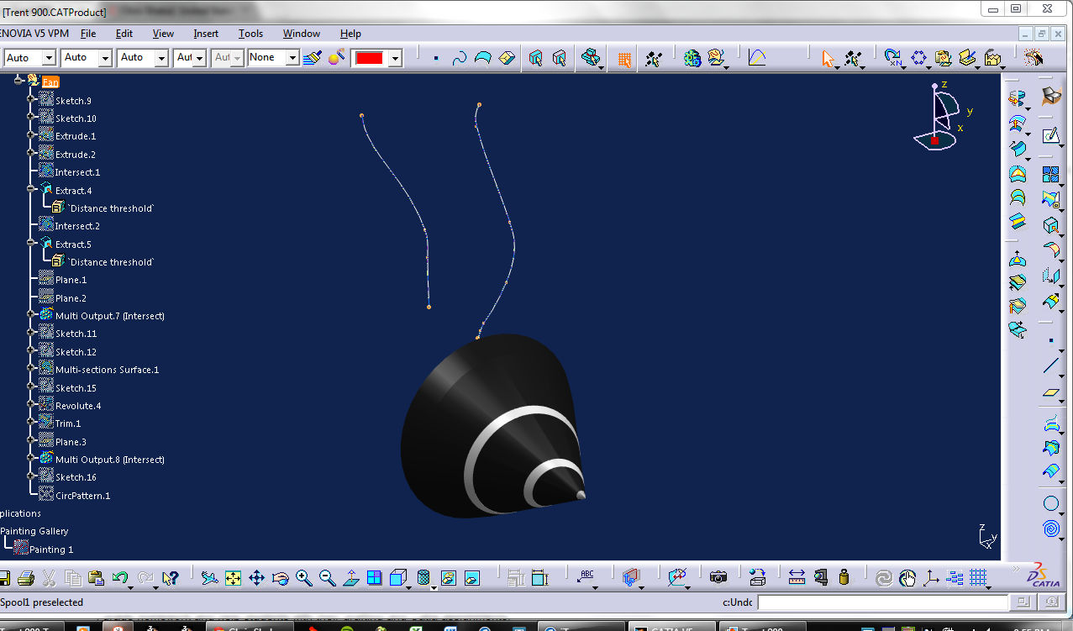Click the Measure Between ruler icon
The height and width of the screenshot is (631, 1073).
(x=797, y=577)
